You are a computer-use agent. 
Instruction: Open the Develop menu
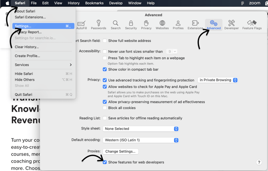pos(116,3)
